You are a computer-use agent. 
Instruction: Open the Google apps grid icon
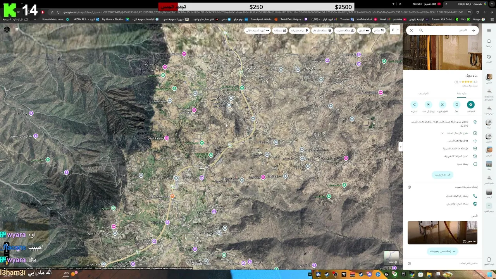pyautogui.click(x=16, y=29)
